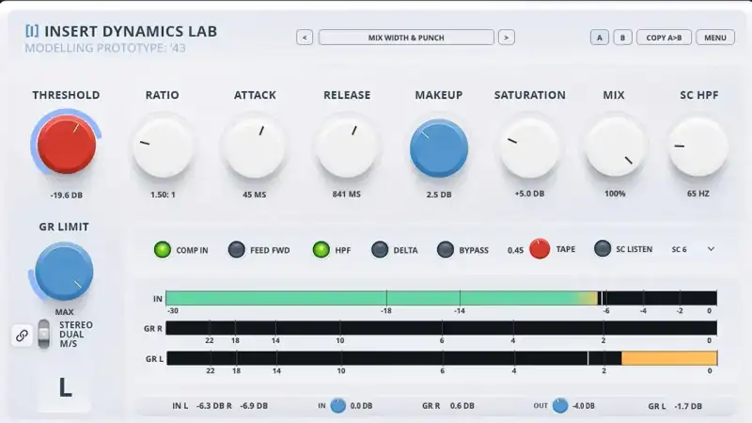Click the GR R meter bar
Image resolution: width=752 pixels, height=423 pixels.
click(441, 328)
